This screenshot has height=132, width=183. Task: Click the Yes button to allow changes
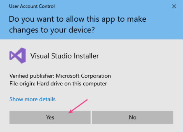tap(50, 117)
